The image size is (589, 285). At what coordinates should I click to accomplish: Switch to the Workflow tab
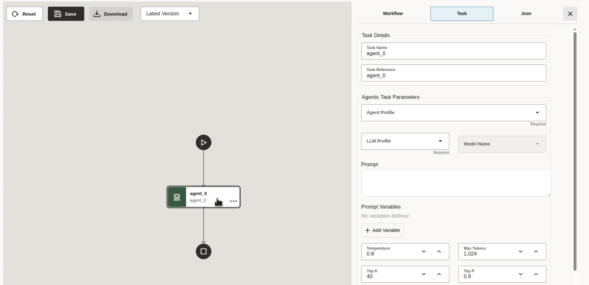click(x=393, y=13)
